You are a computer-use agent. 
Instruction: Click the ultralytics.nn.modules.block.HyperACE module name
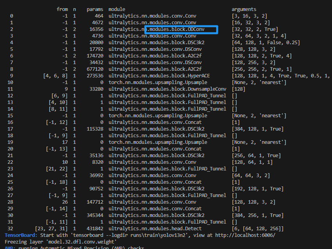pos(159,76)
